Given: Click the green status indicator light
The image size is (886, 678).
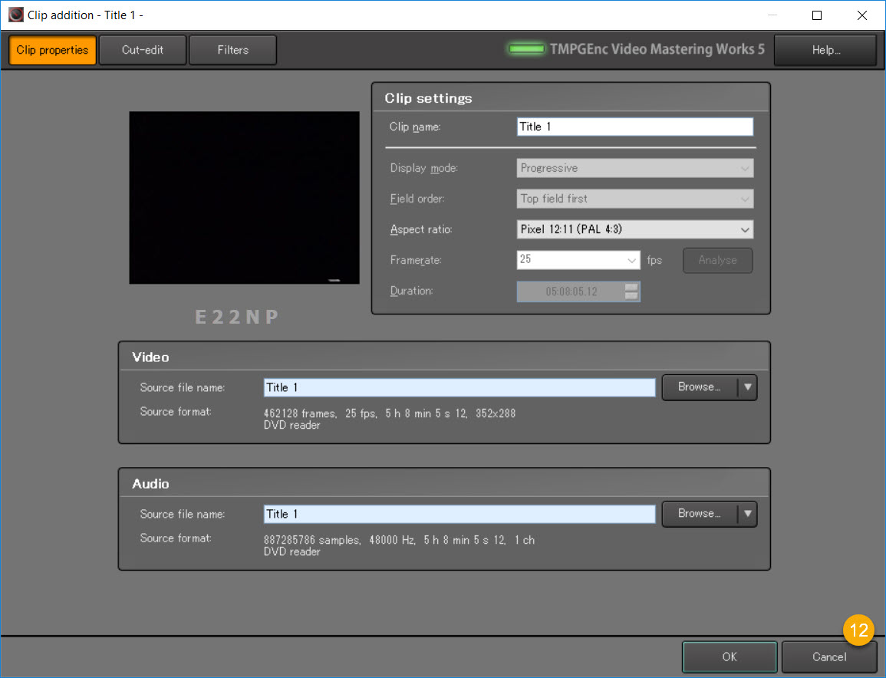Looking at the screenshot, I should (x=526, y=49).
